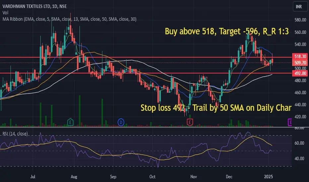The height and width of the screenshot is (182, 309).
Task: Click the purple E marker at the chart's right edge
Action: point(290,122)
